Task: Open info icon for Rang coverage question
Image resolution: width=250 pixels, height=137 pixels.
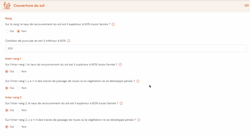Action: click(113, 25)
